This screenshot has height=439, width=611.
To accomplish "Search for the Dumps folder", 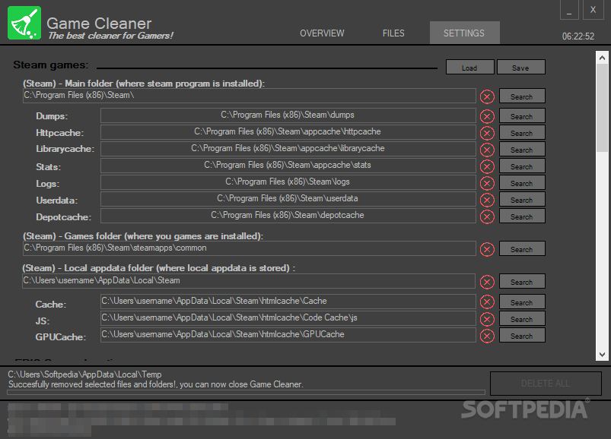I will pyautogui.click(x=522, y=116).
